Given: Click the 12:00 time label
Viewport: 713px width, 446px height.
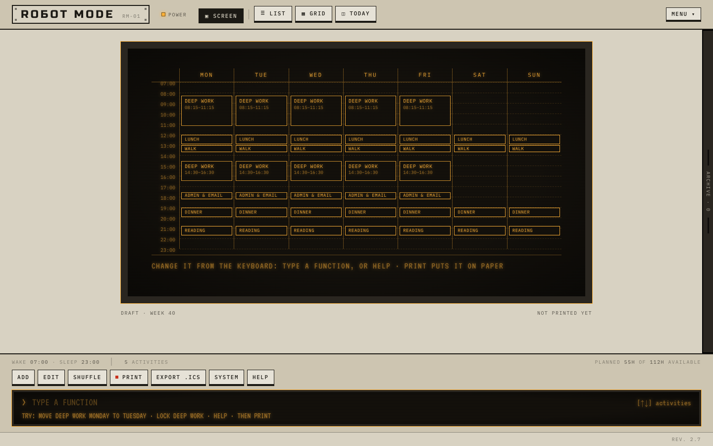Looking at the screenshot, I should 168,136.
